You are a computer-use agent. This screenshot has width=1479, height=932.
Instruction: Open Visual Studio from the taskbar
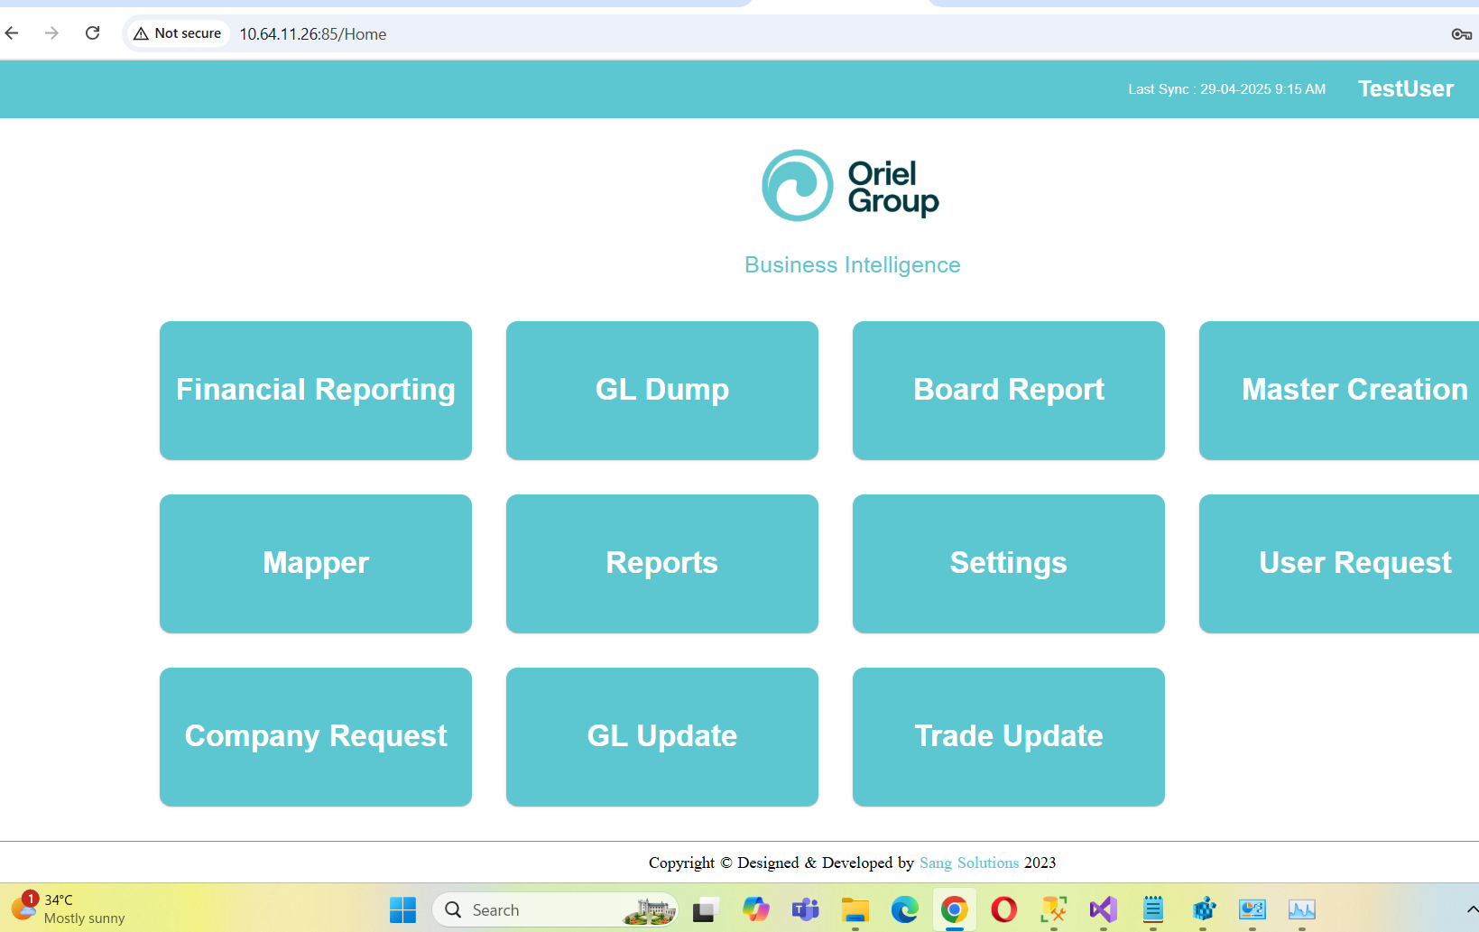pos(1103,909)
